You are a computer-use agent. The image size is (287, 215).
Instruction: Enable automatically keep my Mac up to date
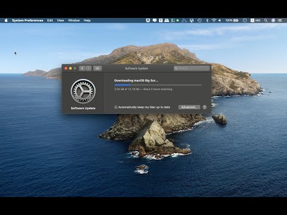116,107
